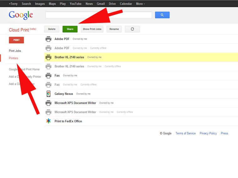Click the greyed printer icon for offline Fax
Viewport: 238px width, 178px height.
[x=48, y=85]
